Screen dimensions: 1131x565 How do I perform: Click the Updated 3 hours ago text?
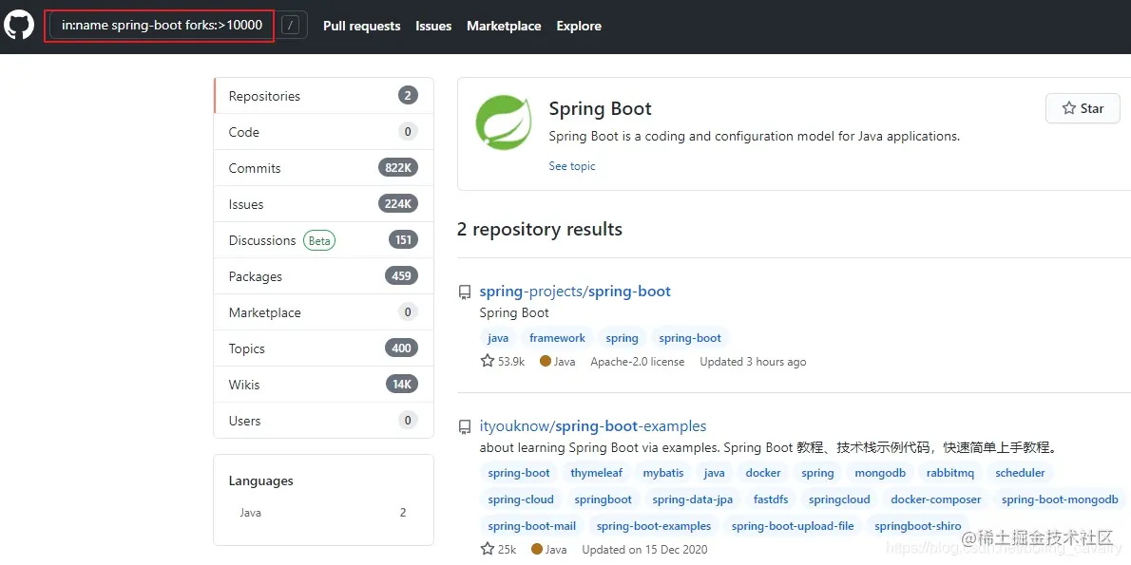click(x=753, y=362)
